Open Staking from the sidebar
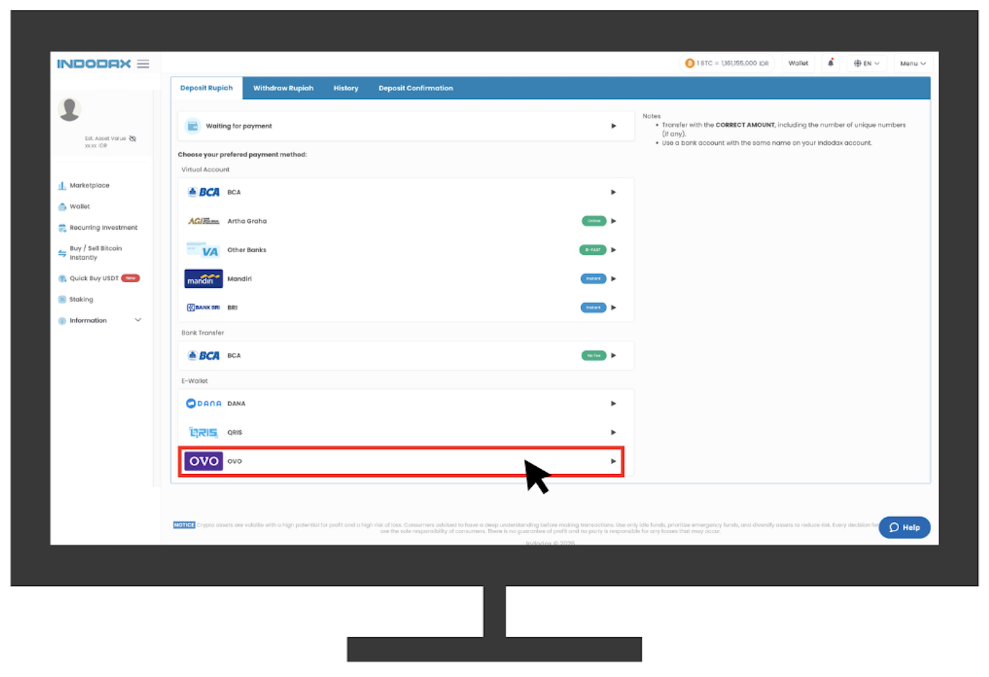 click(76, 299)
